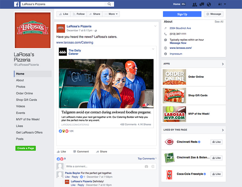Open the notifications globe icon
This screenshot has width=242, height=187.
(x=209, y=5)
